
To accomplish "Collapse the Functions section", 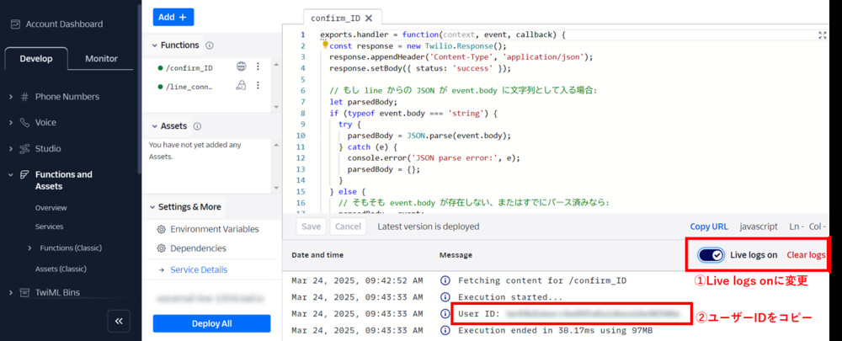I will pyautogui.click(x=154, y=45).
